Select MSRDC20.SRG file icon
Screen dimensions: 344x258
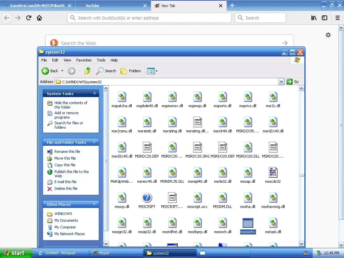(x=198, y=147)
